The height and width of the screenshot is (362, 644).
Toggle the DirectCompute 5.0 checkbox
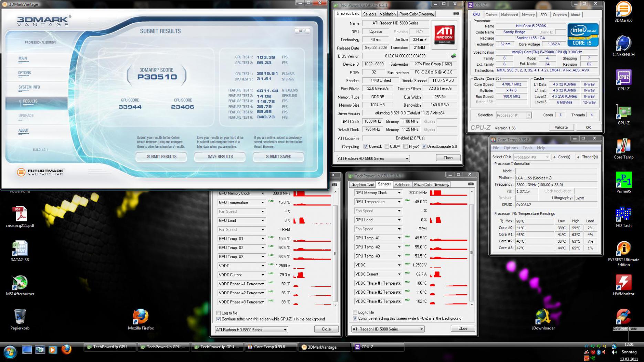(x=424, y=146)
